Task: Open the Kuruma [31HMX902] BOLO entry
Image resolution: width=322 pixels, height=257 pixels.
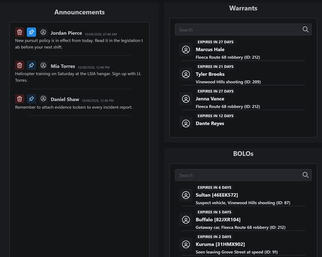Action: coord(220,244)
